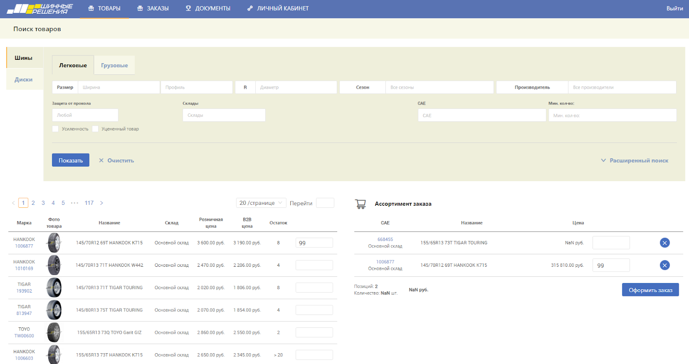Go to previous results page arrow
This screenshot has height=364, width=689.
point(13,203)
